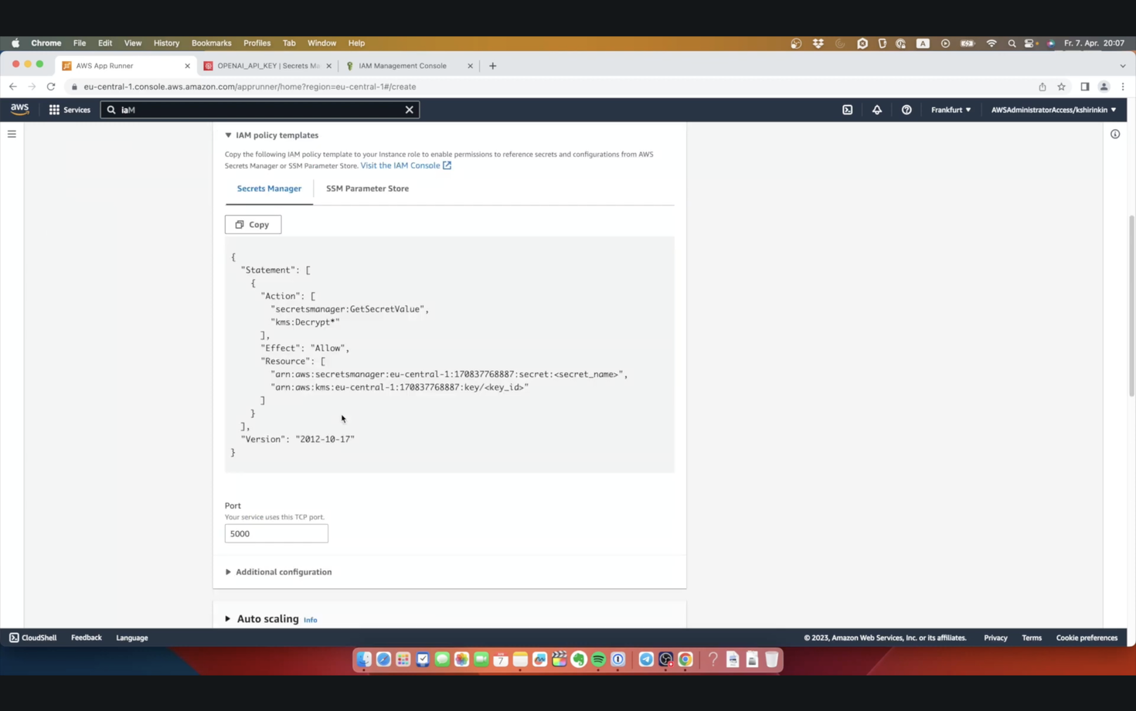Viewport: 1136px width, 711px height.
Task: Toggle the Chrome side panel
Action: click(x=1085, y=87)
